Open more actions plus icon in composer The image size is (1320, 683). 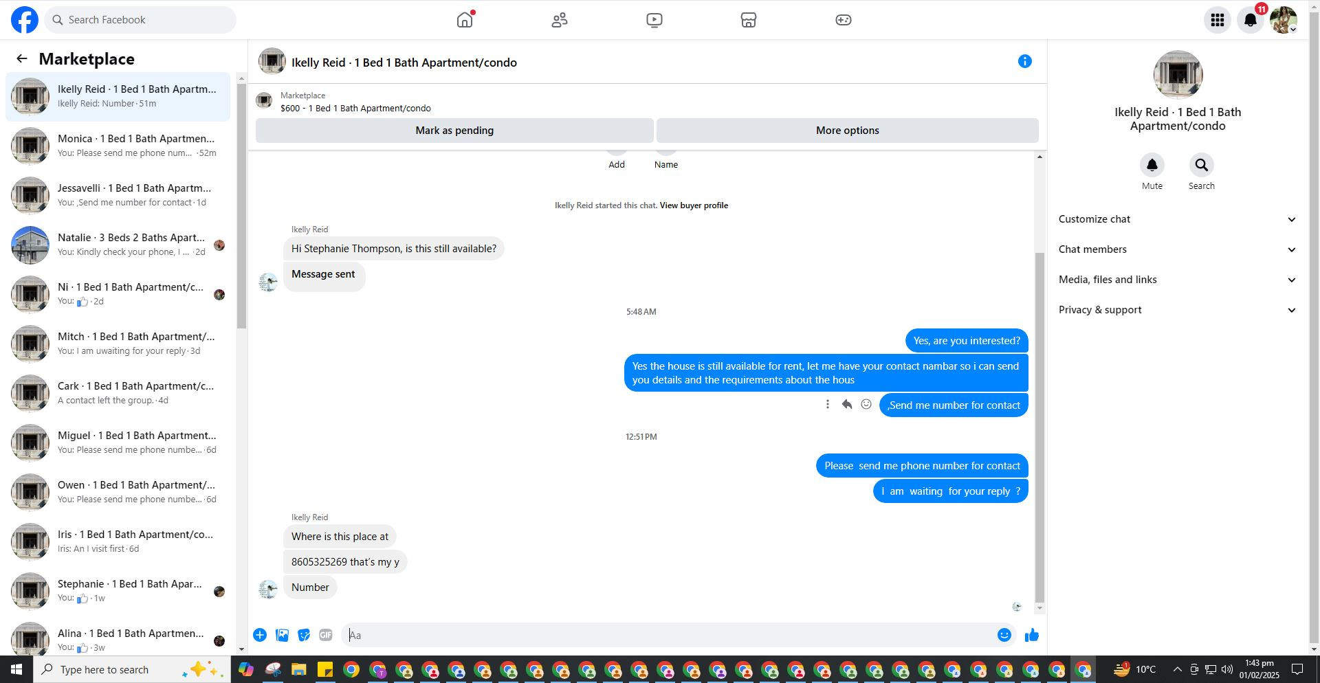(260, 635)
